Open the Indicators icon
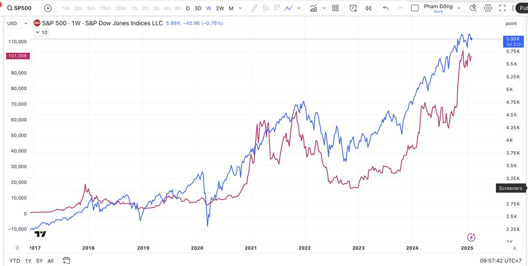528x266 pixels. click(x=314, y=8)
